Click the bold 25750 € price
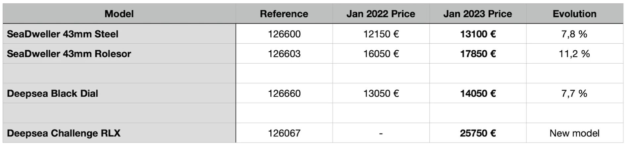Screen dimensions: 628x147 (x=478, y=133)
